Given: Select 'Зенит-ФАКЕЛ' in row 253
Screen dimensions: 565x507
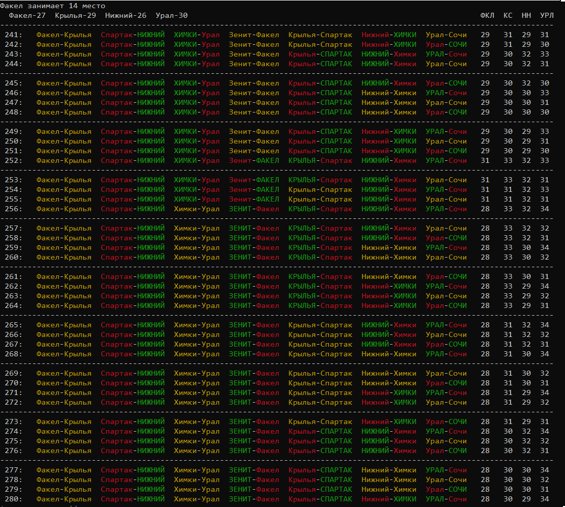Looking at the screenshot, I should tap(254, 180).
